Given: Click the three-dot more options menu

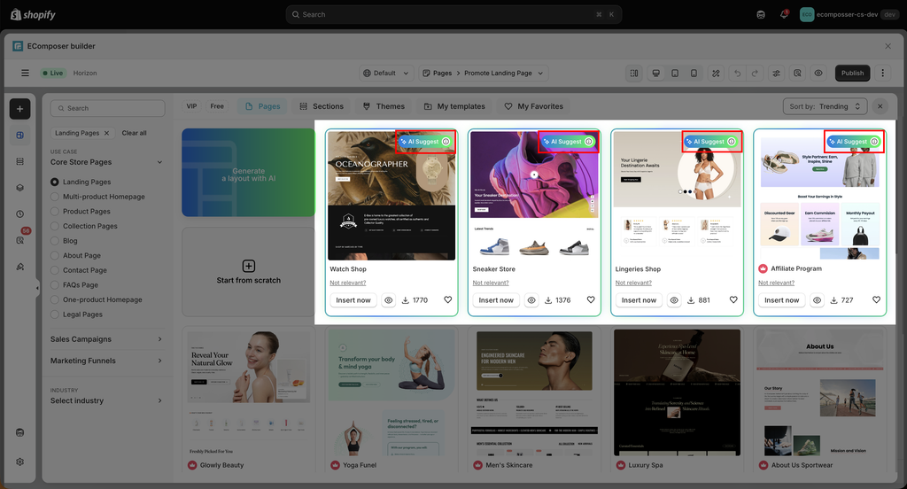Looking at the screenshot, I should tap(883, 73).
